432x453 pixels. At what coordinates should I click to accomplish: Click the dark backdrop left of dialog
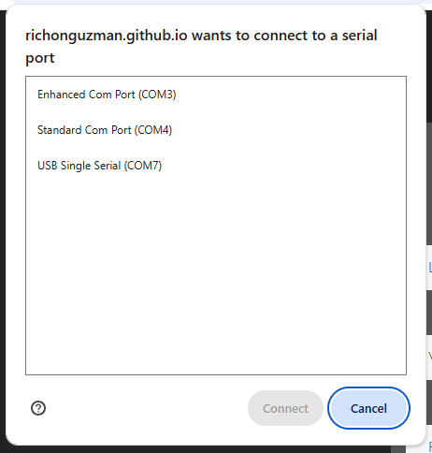(x=3, y=218)
